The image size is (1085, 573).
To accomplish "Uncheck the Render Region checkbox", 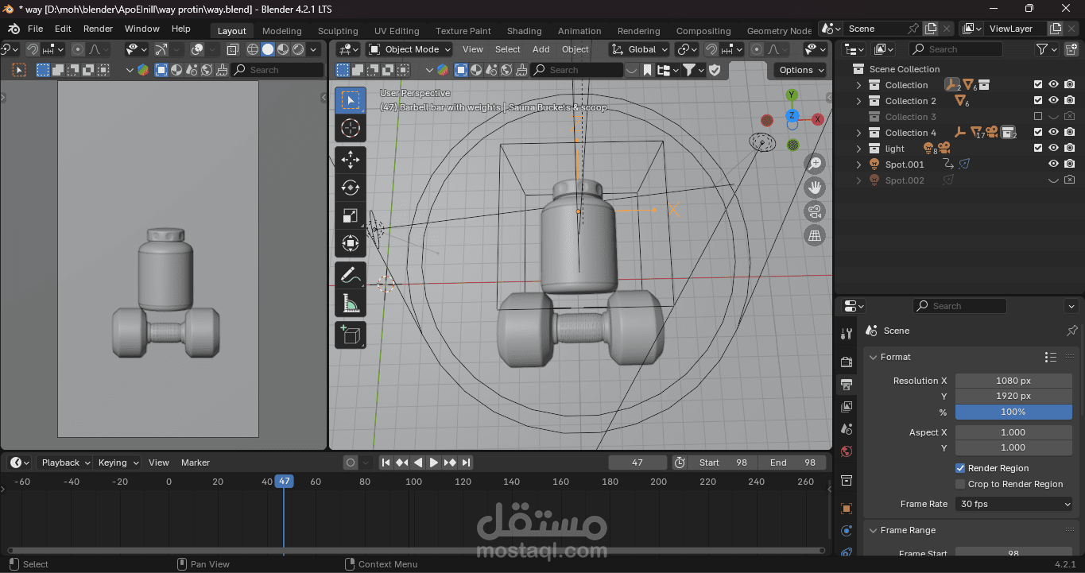I will coord(960,468).
